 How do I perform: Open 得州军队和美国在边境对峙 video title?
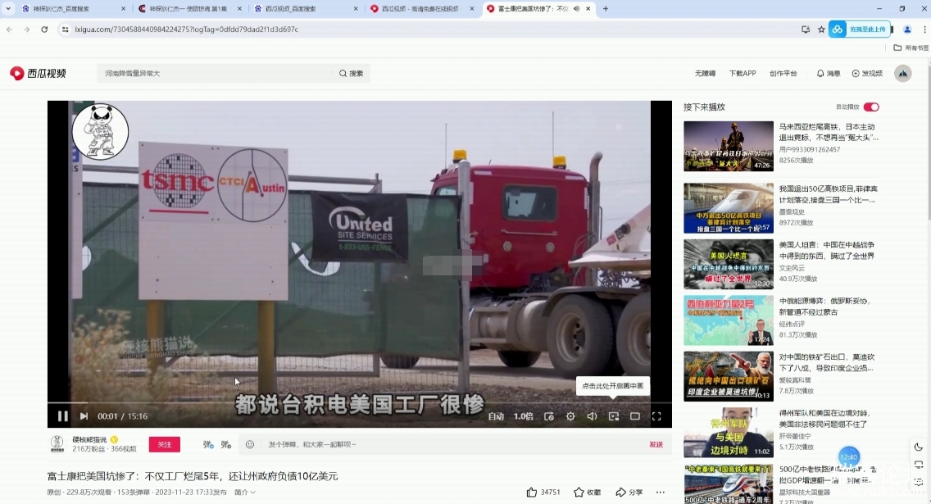click(824, 419)
